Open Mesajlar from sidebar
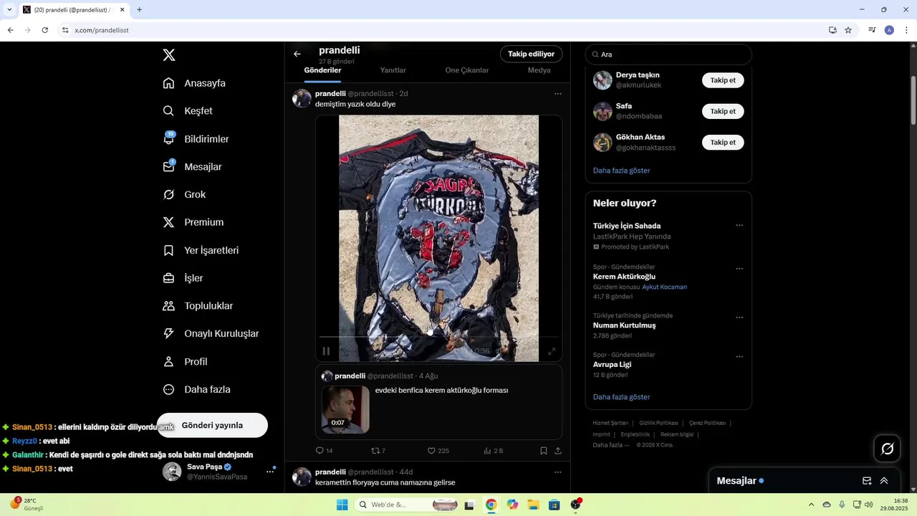 coord(192,167)
